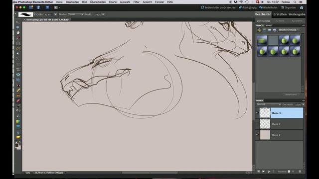Select the Paint Bucket tool
Image resolution: width=319 pixels, height=179 pixels.
coord(18,116)
